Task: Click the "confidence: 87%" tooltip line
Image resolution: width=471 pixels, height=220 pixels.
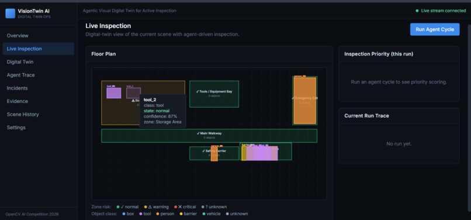Action: pyautogui.click(x=160, y=116)
